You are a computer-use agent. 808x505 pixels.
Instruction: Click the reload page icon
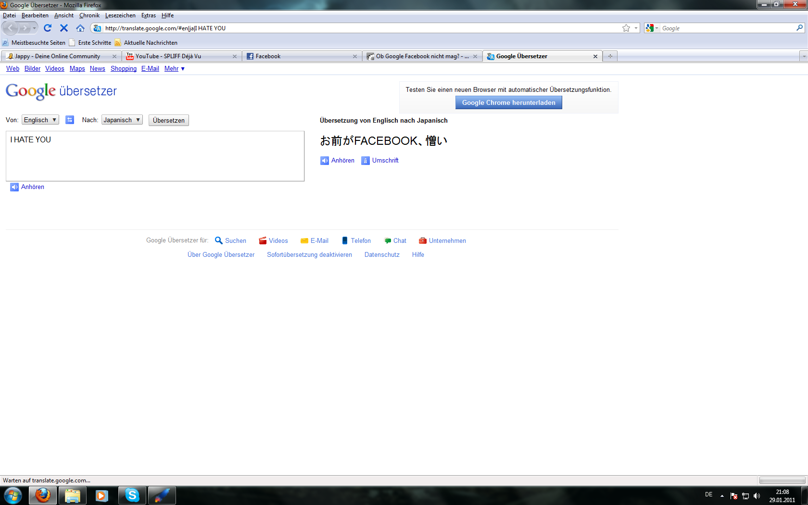point(48,28)
